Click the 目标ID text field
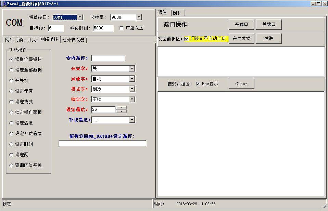 pos(56,28)
